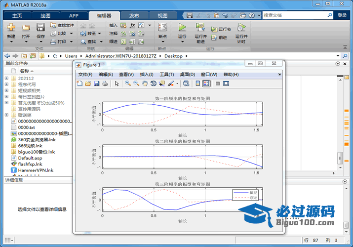The width and height of the screenshot is (353, 247).
Task: Click 运行并计时 run and time icon
Action: 241,27
